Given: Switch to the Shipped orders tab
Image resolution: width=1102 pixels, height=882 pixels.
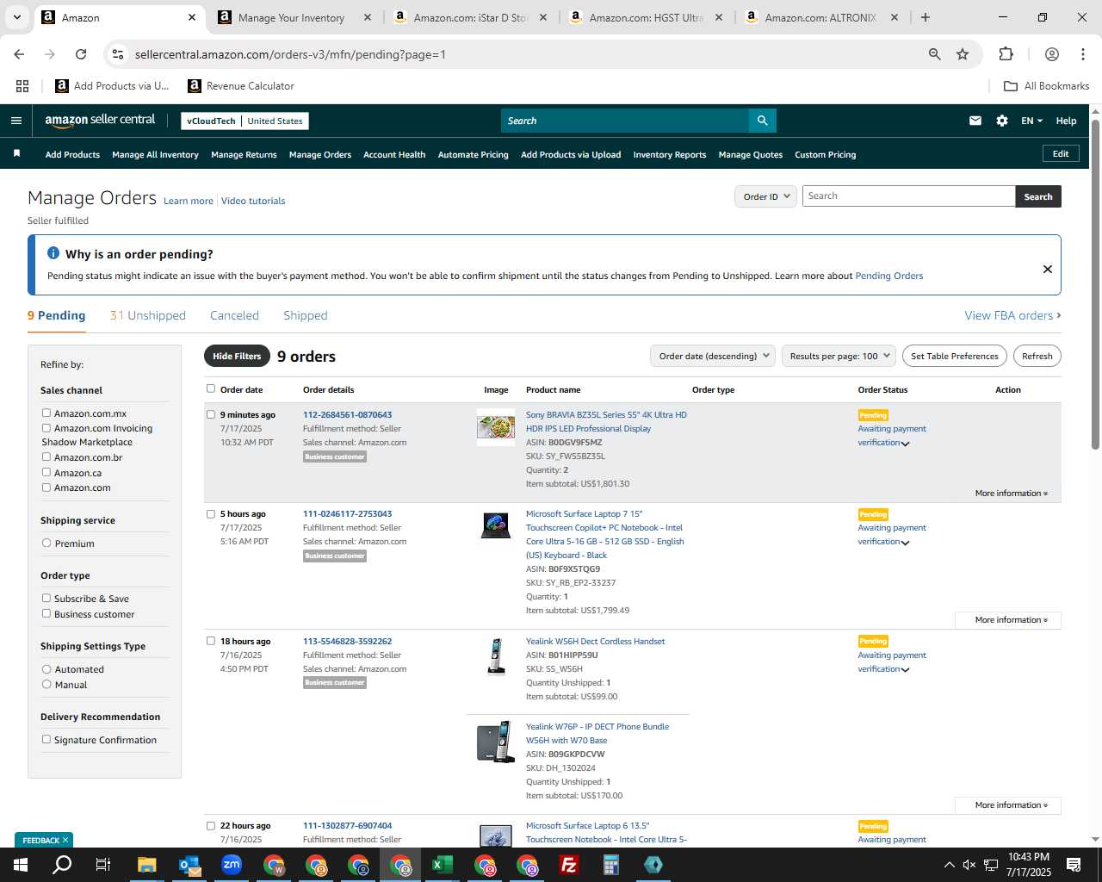Looking at the screenshot, I should coord(306,315).
